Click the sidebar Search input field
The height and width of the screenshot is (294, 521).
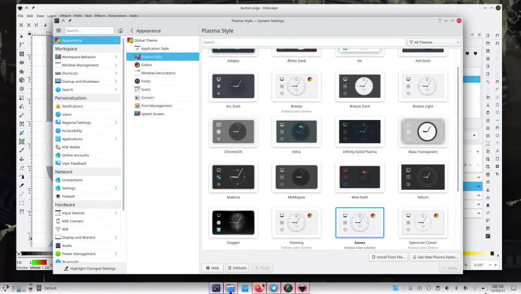(89, 31)
